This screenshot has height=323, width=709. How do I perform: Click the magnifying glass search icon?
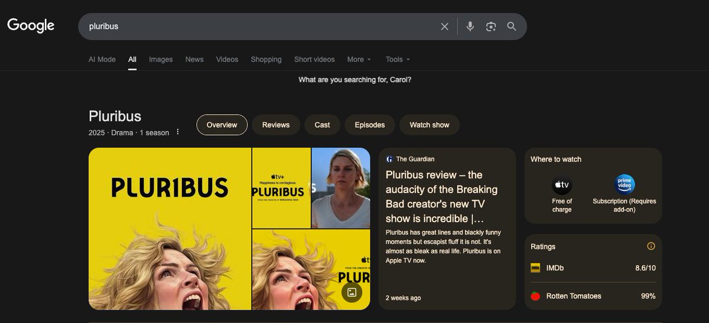coord(512,27)
